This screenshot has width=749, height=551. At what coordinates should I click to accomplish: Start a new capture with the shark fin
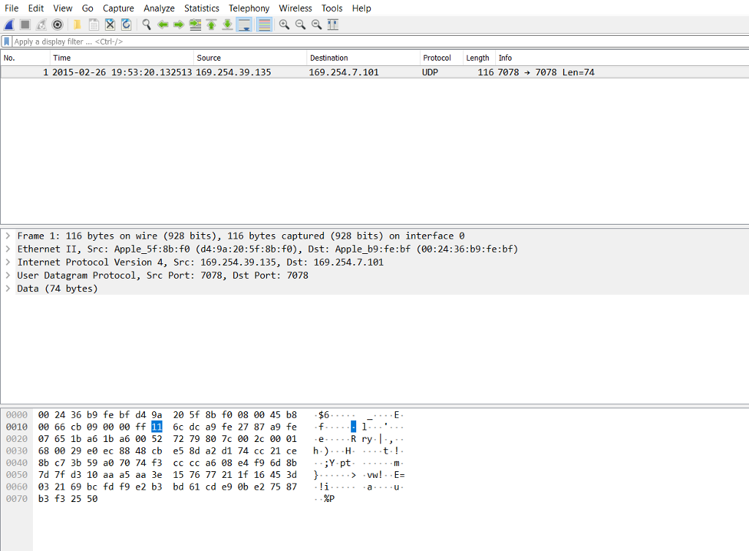pos(9,24)
